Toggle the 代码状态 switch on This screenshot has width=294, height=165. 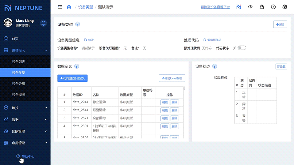click(x=242, y=48)
